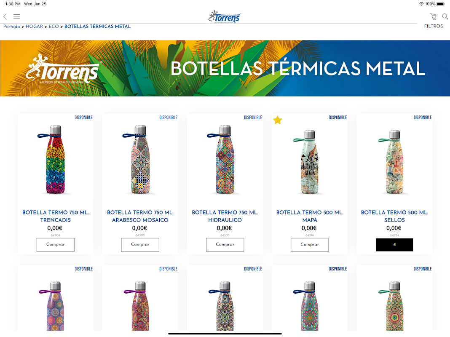Click Comprar for Arabesco Mosaico bottle

point(140,245)
